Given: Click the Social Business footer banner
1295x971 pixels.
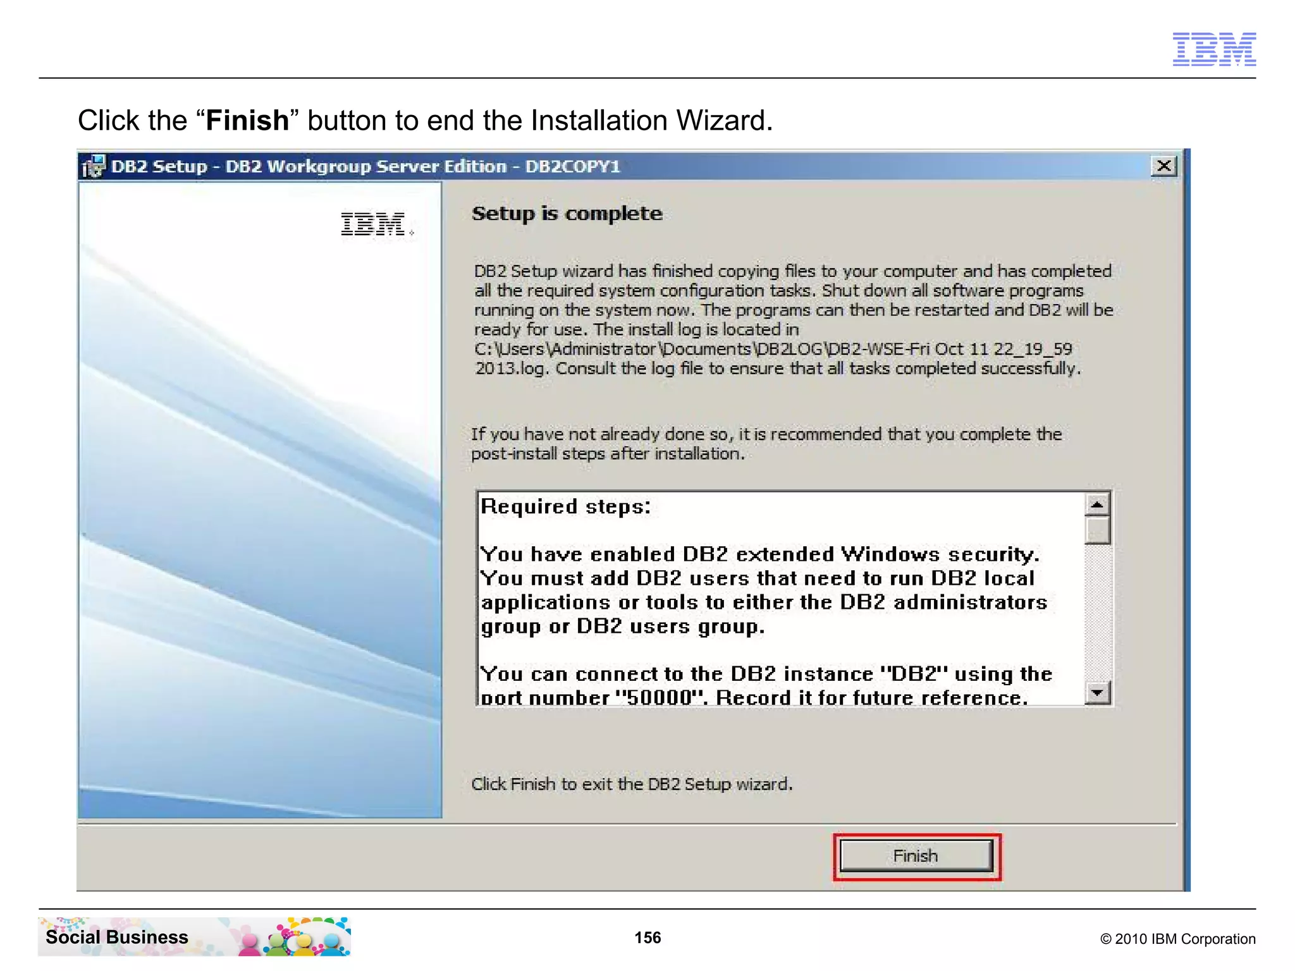Looking at the screenshot, I should 195,937.
